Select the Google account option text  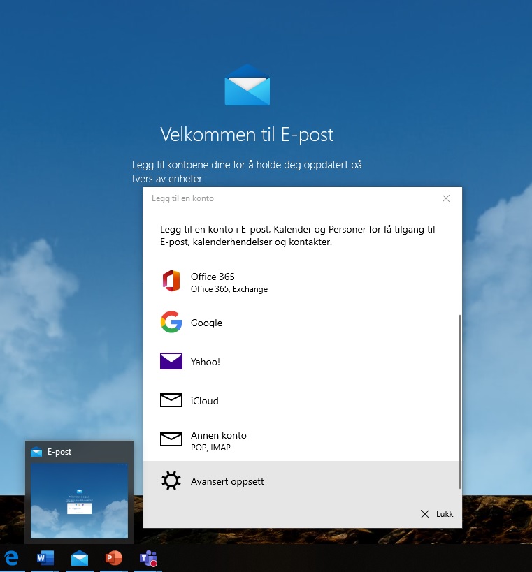(206, 323)
